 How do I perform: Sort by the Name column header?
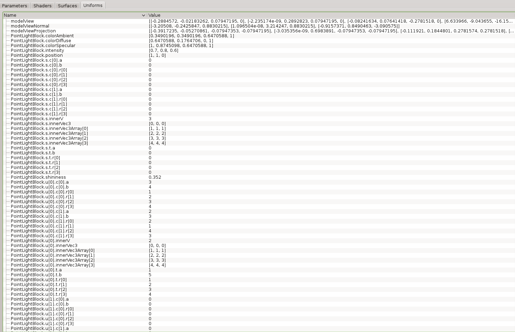coord(75,15)
